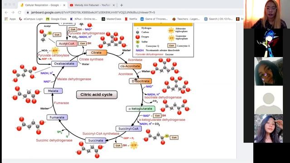Click 'Isocitrate dehydrogenase' enzyme label
The width and height of the screenshot is (290, 163).
[163, 97]
